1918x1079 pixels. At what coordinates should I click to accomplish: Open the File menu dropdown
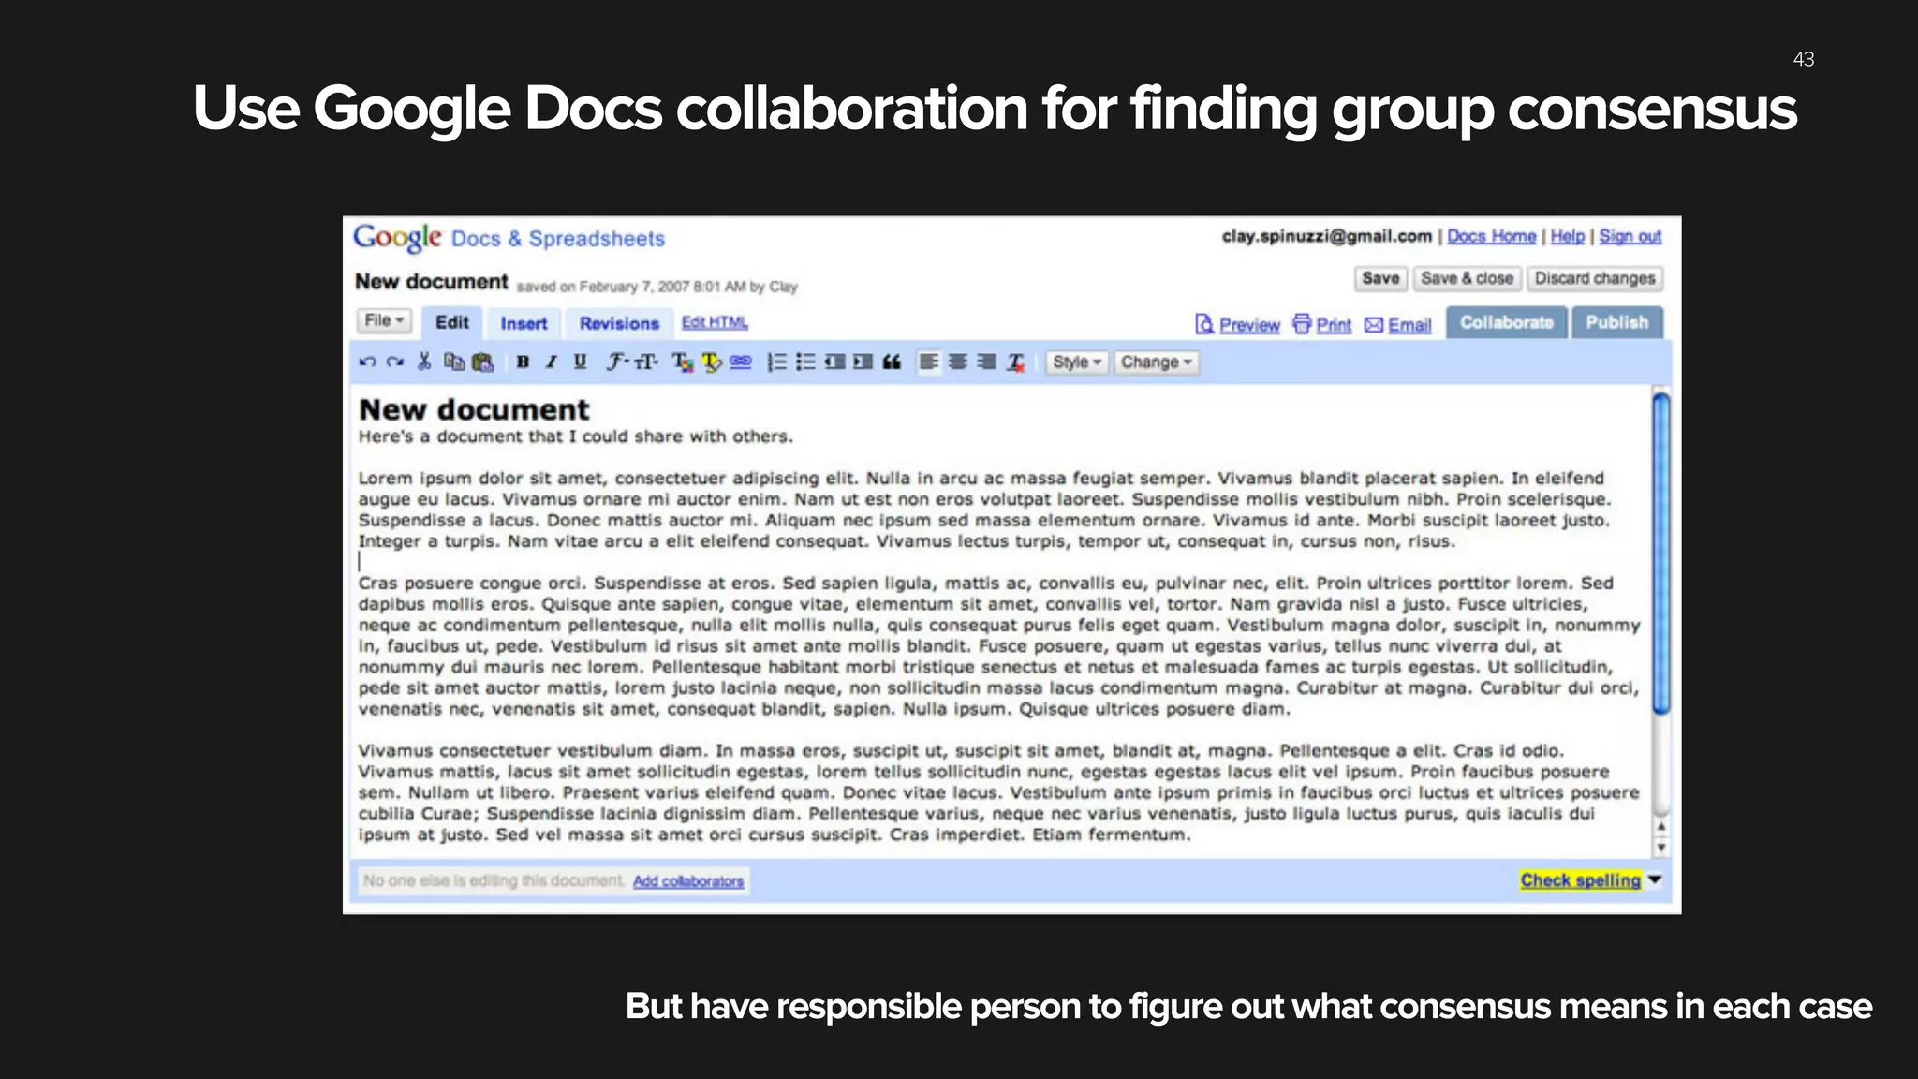pyautogui.click(x=384, y=320)
